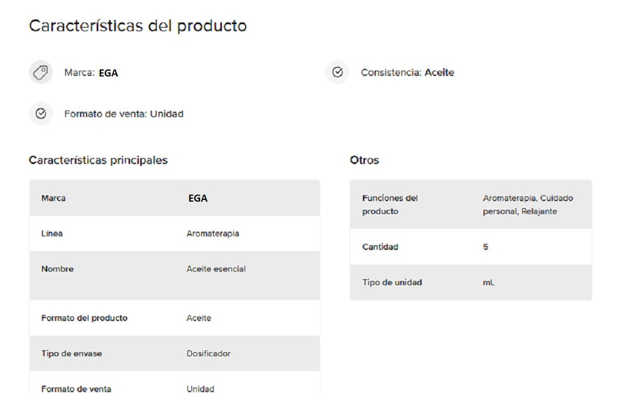
Task: Click the mL value in Tipo de unidad
Action: (489, 282)
